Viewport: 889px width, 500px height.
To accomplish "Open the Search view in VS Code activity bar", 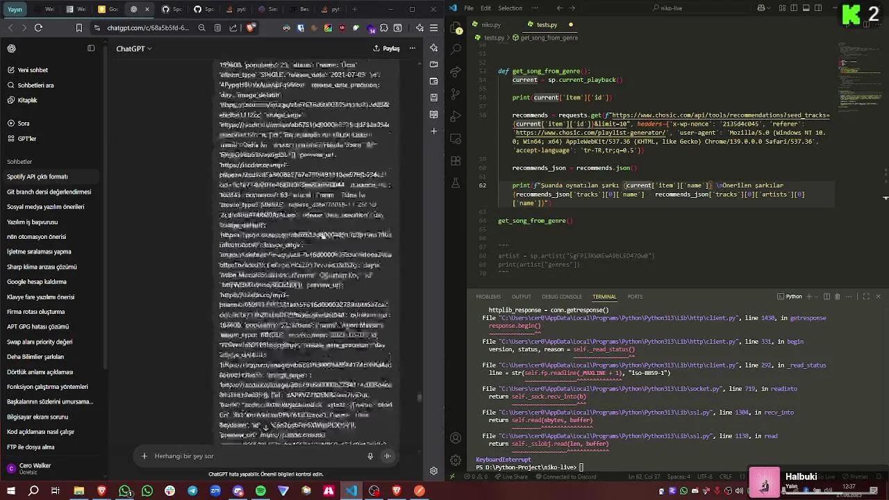I will tap(456, 50).
